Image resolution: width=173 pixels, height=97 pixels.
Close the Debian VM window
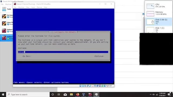(111, 4)
